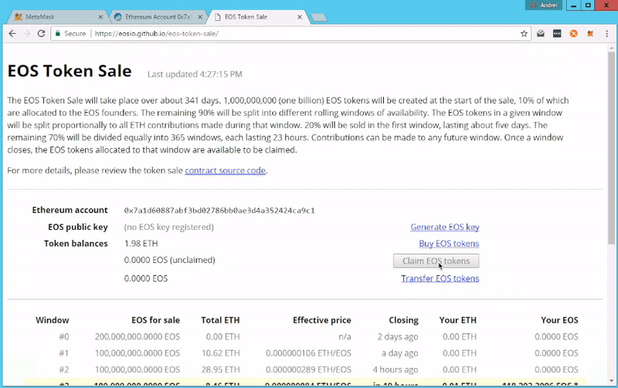The height and width of the screenshot is (388, 618).
Task: Maximize the browser window
Action: point(588,5)
